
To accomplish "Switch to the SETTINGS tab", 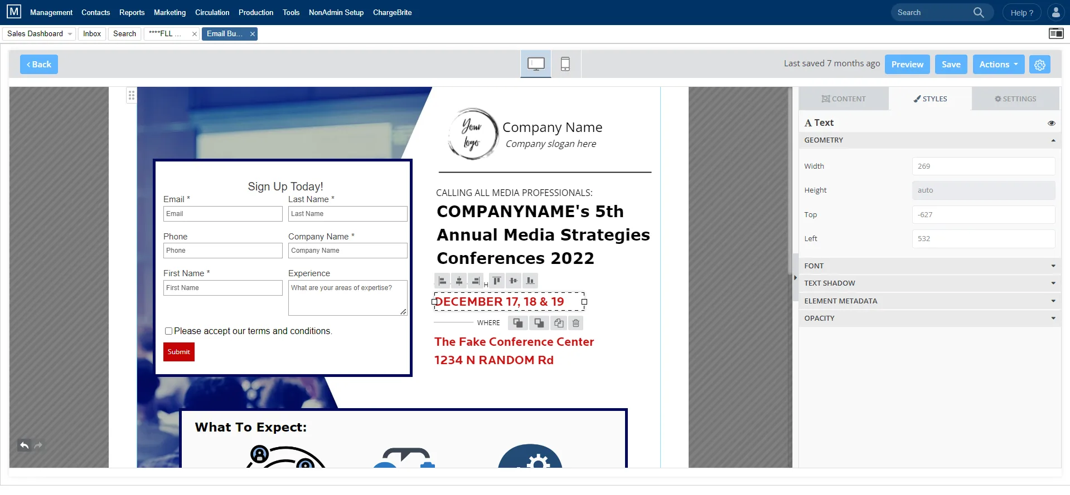I will click(1015, 99).
